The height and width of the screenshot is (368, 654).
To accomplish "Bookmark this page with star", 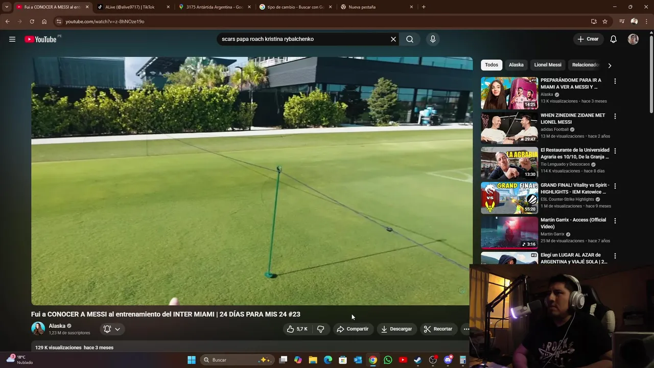I will 605,21.
